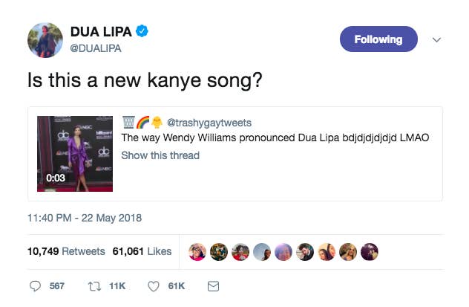
Task: View the 10,749 Retweets list
Action: (66, 251)
